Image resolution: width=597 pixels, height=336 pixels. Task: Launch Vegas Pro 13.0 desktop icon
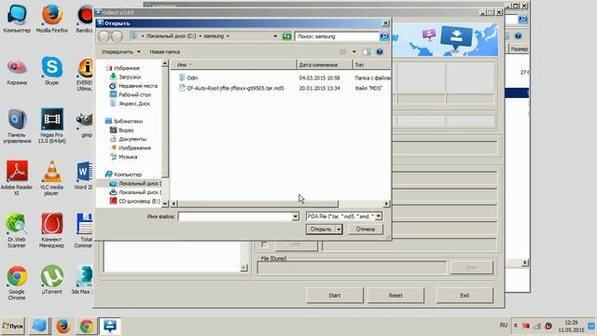52,126
